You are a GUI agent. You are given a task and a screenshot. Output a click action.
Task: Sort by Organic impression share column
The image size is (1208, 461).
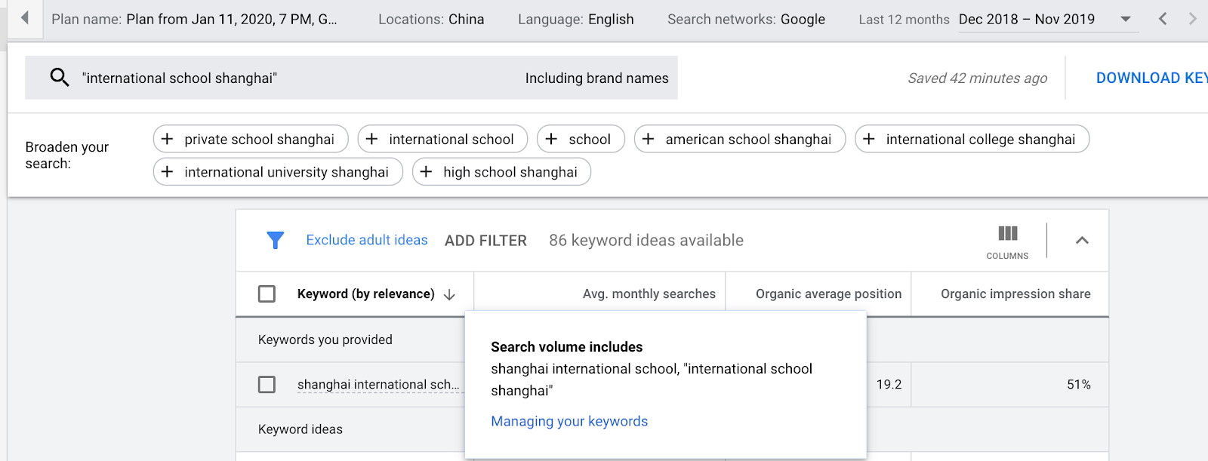coord(1015,294)
